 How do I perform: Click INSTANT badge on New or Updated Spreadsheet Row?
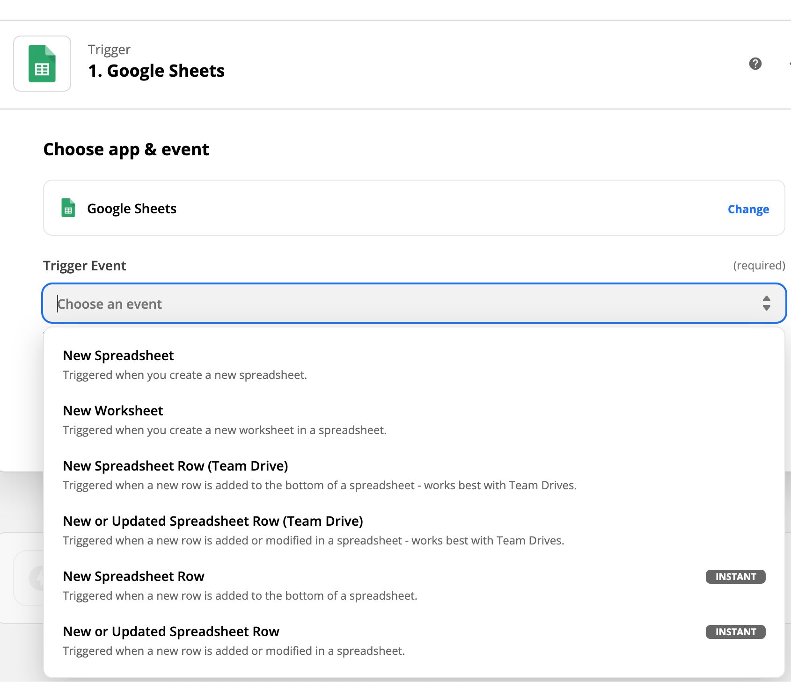coord(735,632)
